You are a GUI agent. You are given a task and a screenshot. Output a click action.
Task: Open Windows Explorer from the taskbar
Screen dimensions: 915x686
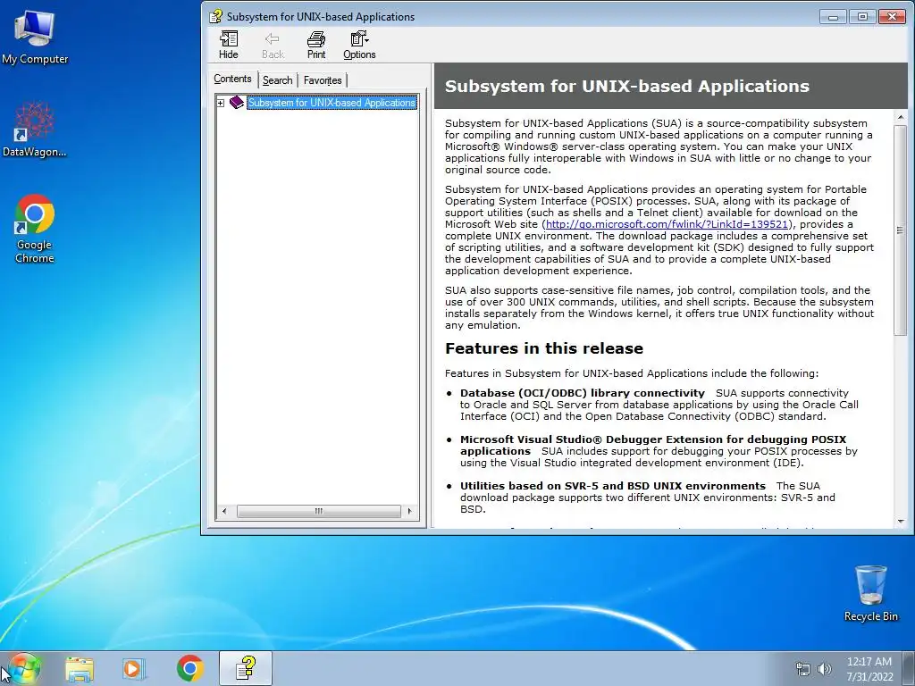click(80, 669)
